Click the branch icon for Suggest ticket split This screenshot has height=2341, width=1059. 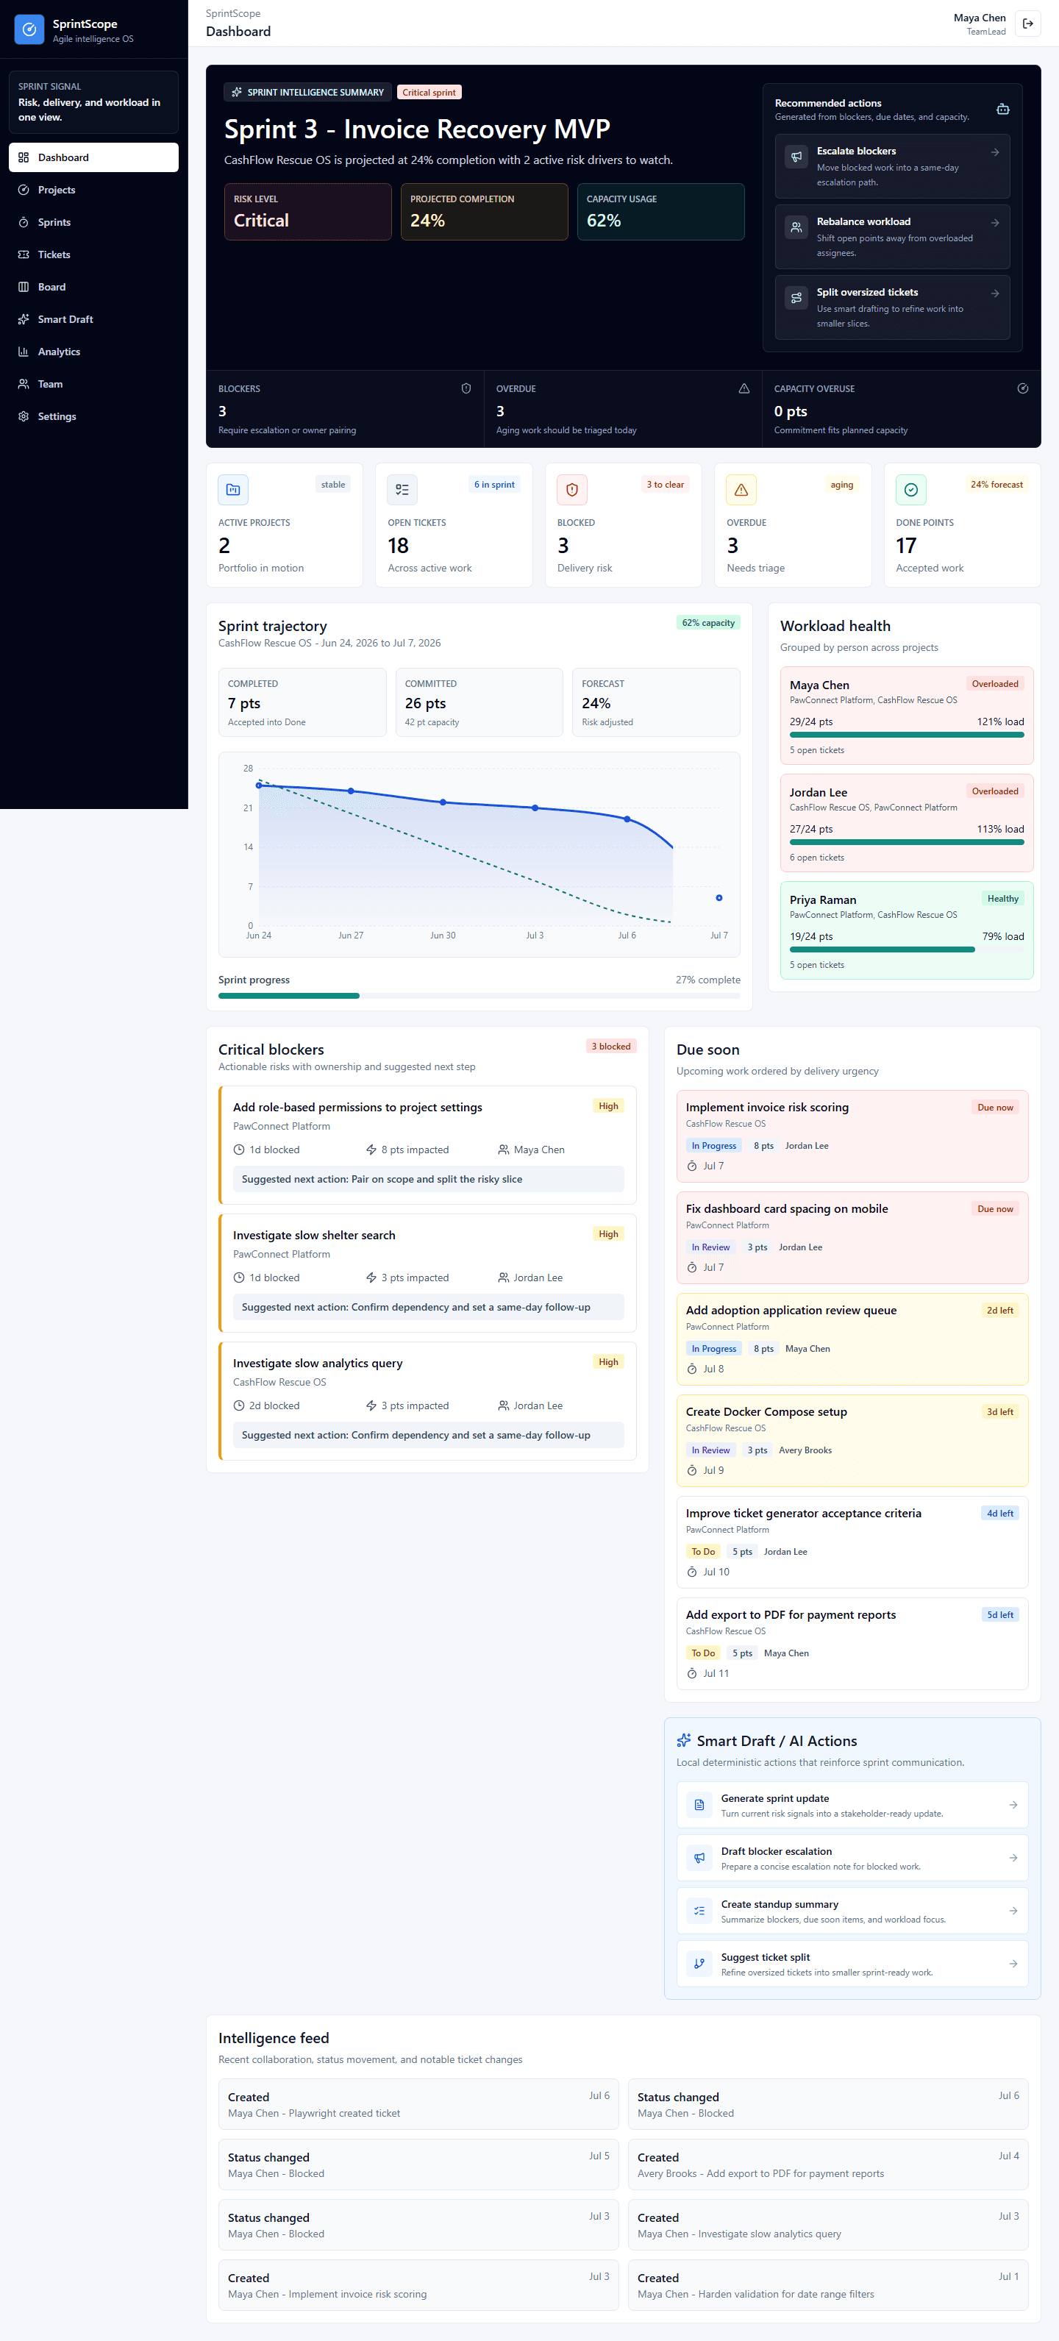tap(699, 1964)
